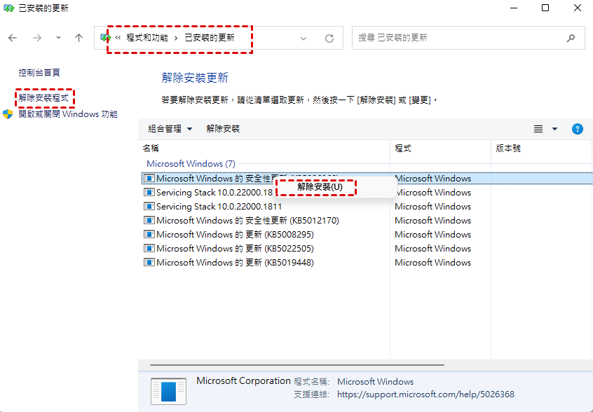Viewport: 593px width, 412px height.
Task: Open view options dropdown arrow
Action: pos(555,129)
